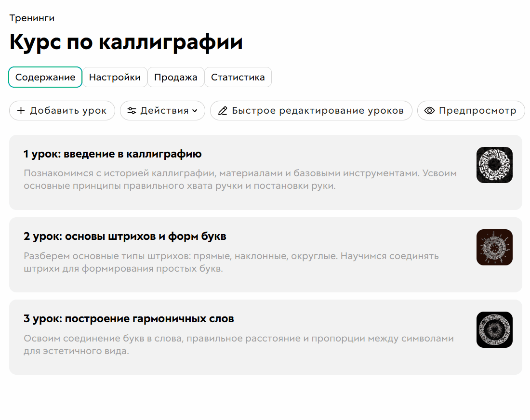Expand the Действия dropdown menu
Screen dimensions: 530x420
[162, 110]
